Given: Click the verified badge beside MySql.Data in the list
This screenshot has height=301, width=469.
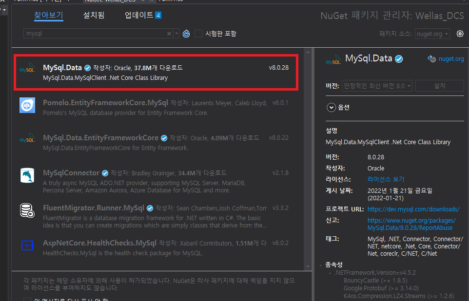Looking at the screenshot, I should coord(87,68).
